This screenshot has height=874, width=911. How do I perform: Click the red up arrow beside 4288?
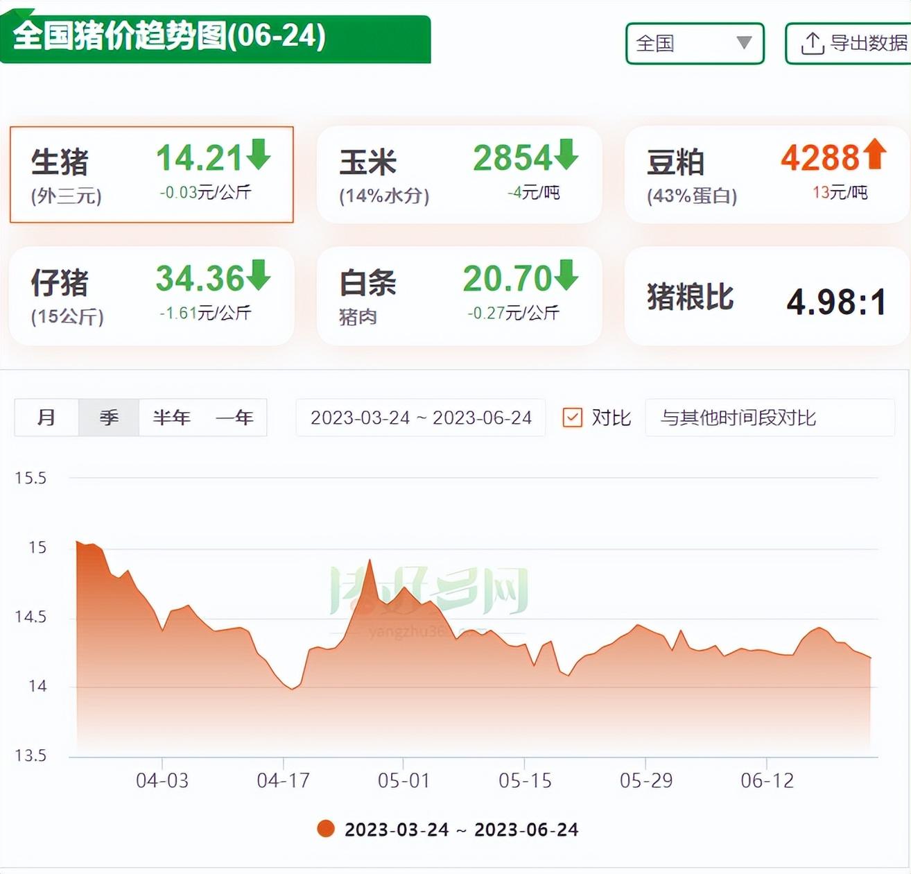pyautogui.click(x=874, y=154)
